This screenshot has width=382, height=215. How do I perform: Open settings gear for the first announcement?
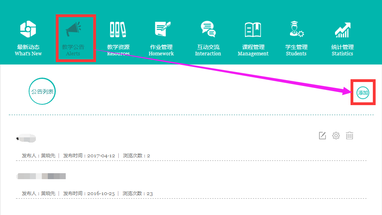pos(336,136)
